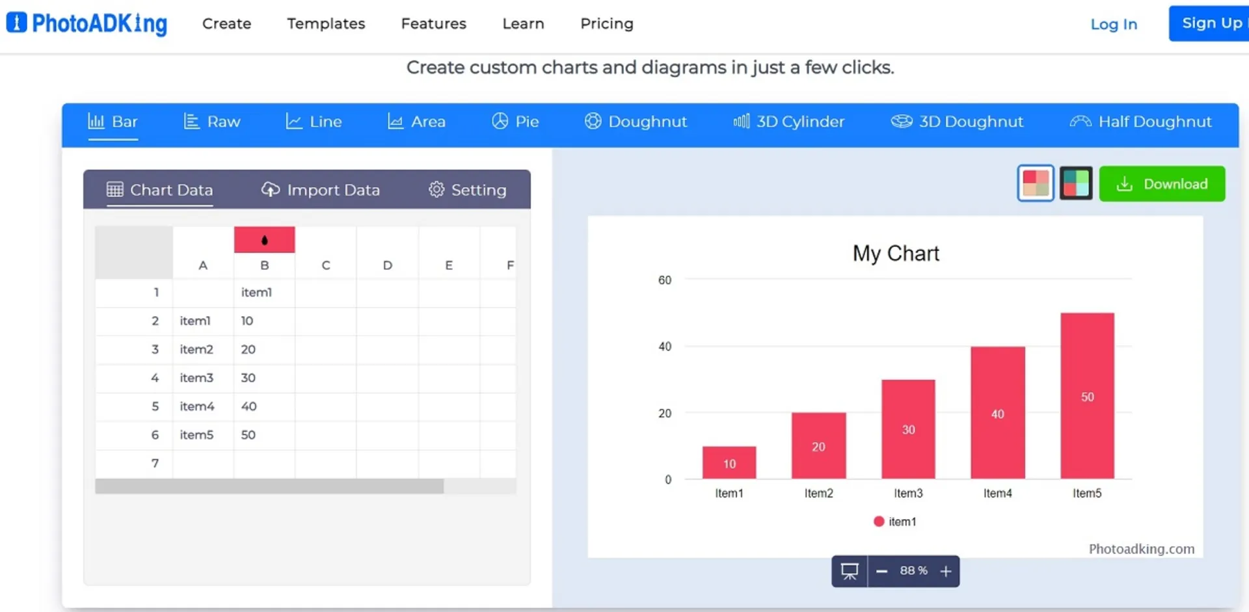
Task: Select the 3D Doughnut chart type
Action: tap(956, 122)
